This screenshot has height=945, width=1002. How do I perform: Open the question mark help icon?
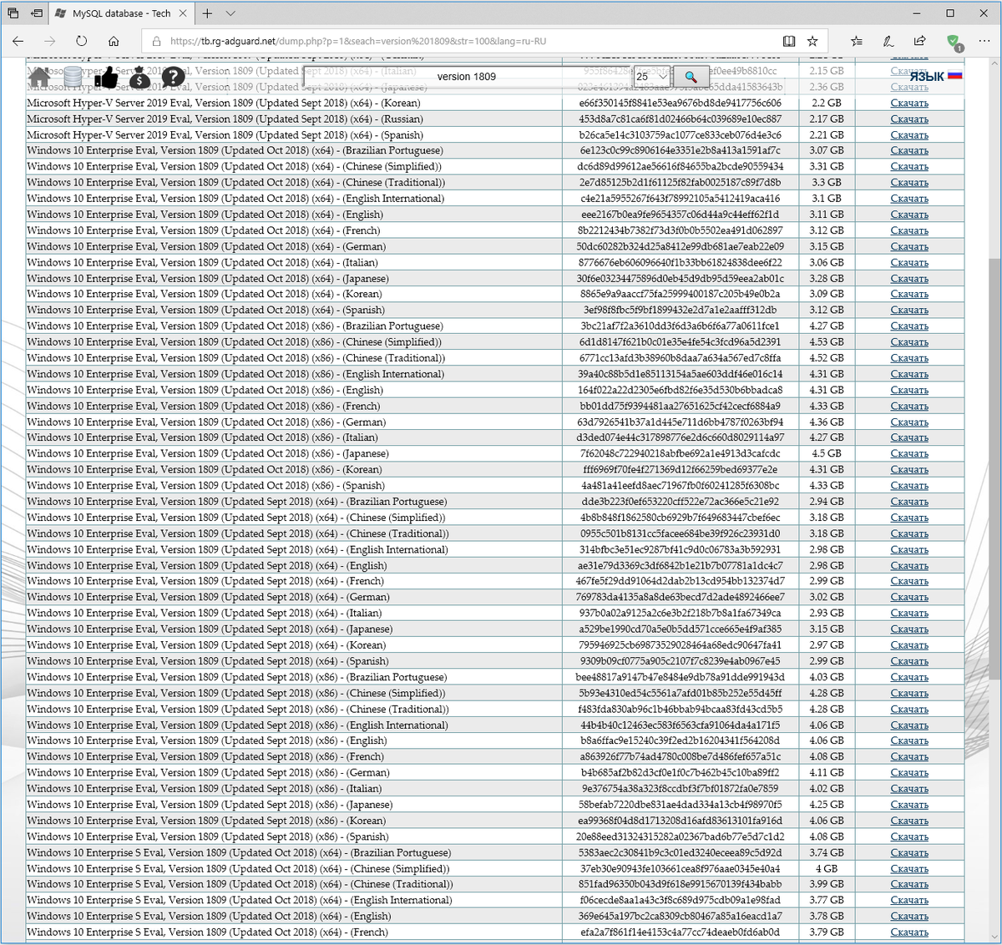coord(173,78)
